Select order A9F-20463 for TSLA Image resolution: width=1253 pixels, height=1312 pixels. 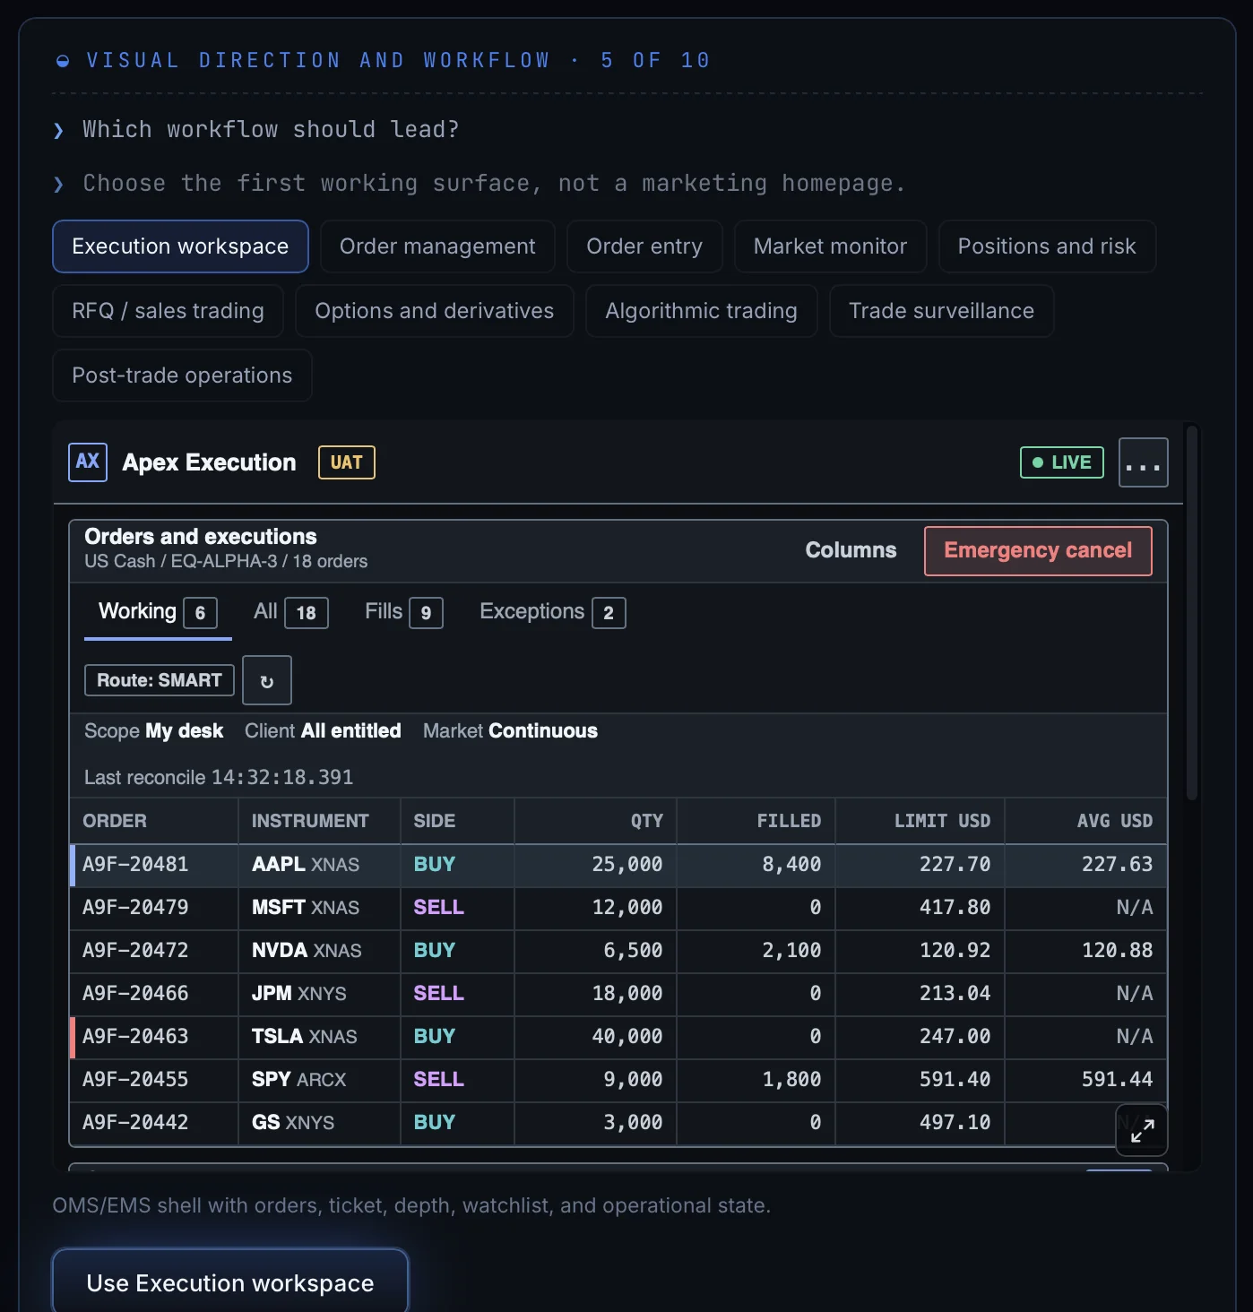point(618,1037)
